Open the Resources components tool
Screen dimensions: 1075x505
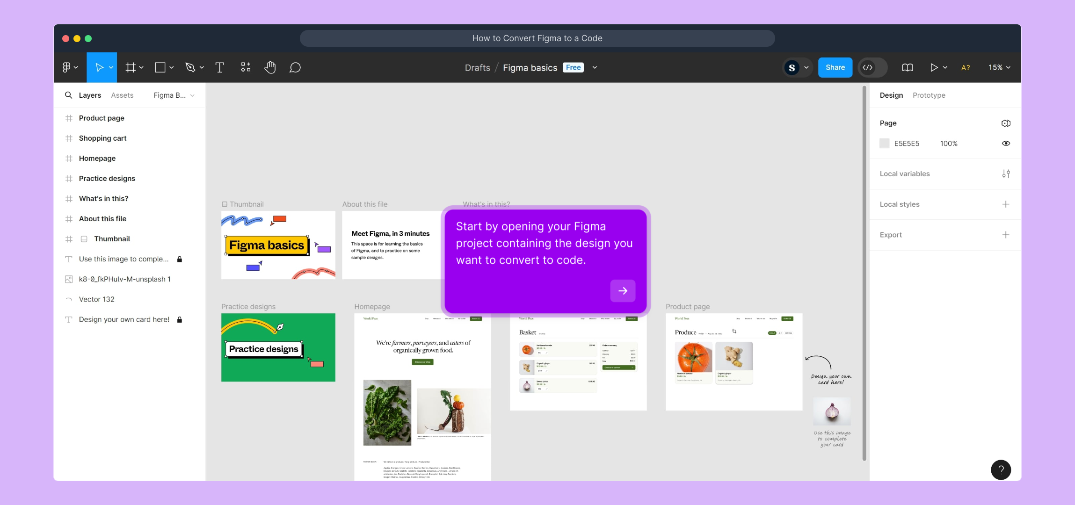246,67
